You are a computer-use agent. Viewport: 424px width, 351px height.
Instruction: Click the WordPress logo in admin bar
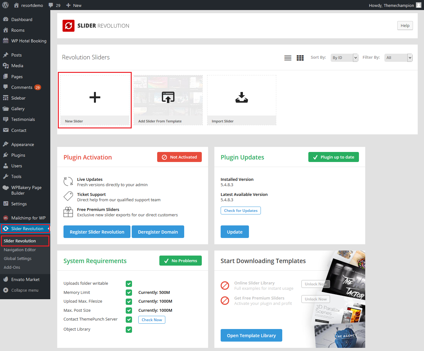(x=5, y=5)
